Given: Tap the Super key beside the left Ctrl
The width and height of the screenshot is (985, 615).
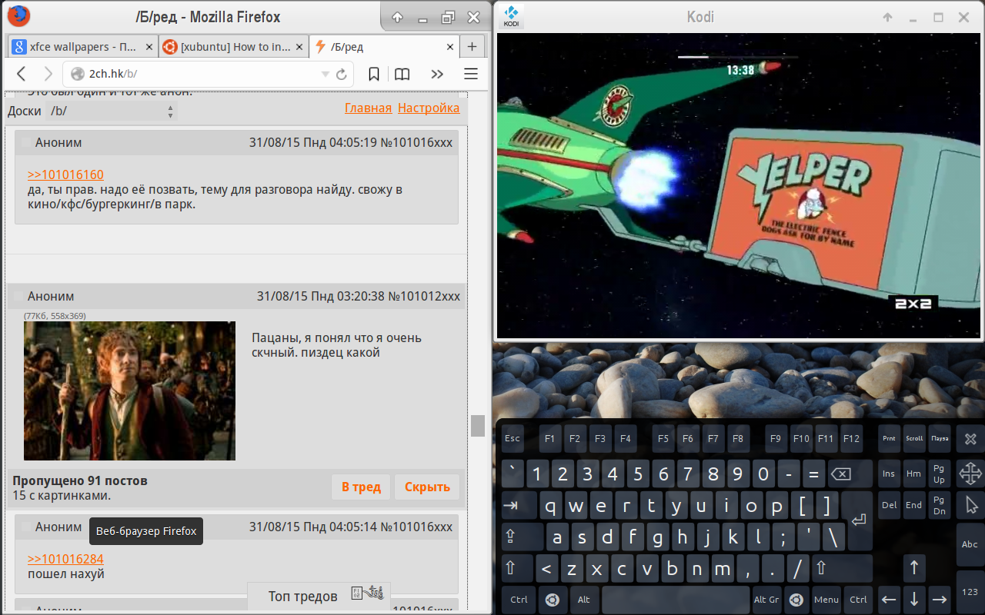Looking at the screenshot, I should pyautogui.click(x=552, y=600).
